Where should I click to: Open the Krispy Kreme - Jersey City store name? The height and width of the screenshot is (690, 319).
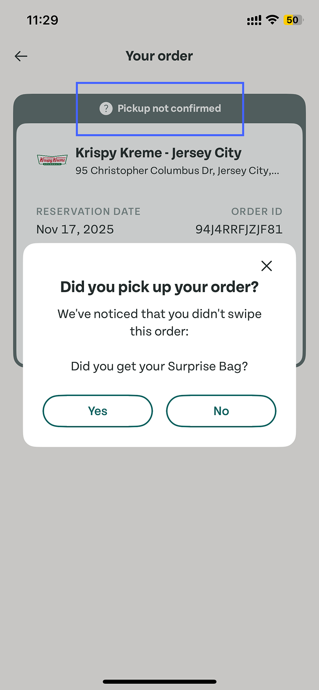158,153
